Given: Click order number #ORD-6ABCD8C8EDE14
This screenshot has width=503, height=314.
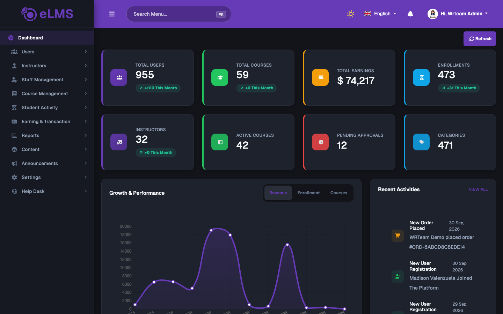Looking at the screenshot, I should [437, 247].
